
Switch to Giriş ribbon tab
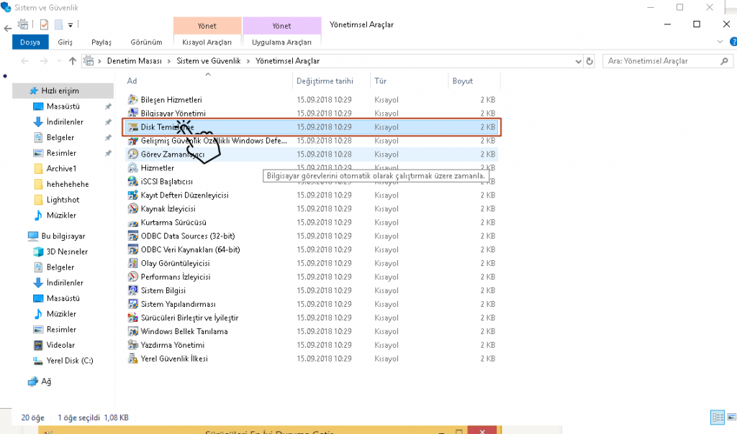coord(65,42)
